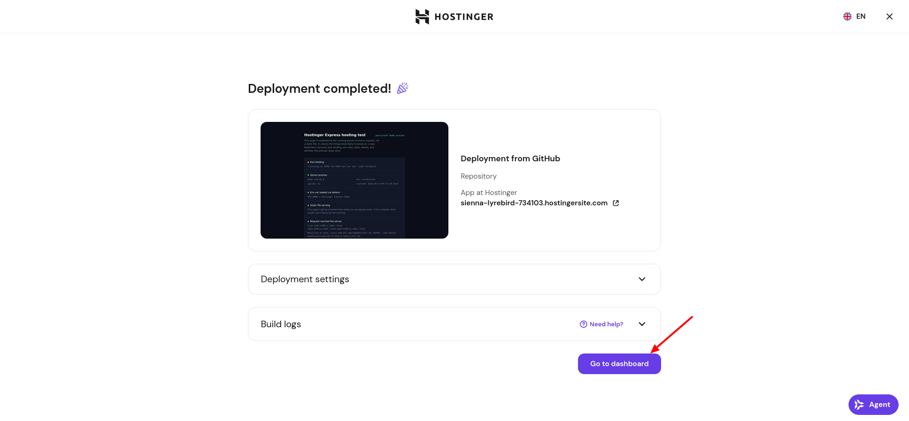909x421 pixels.
Task: Click the Repository label
Action: coord(478,176)
